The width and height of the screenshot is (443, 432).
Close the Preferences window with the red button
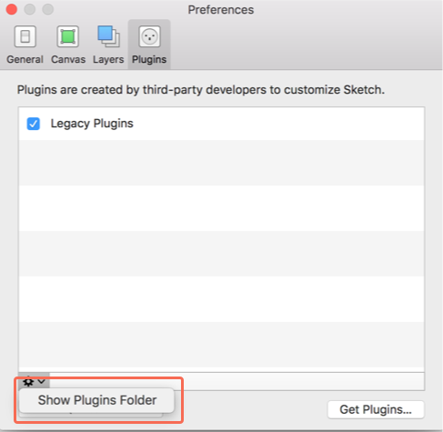tap(12, 9)
